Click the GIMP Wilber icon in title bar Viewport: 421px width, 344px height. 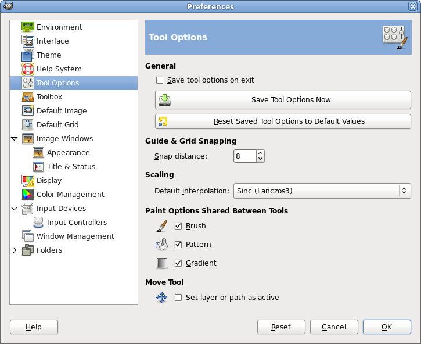pos(8,6)
